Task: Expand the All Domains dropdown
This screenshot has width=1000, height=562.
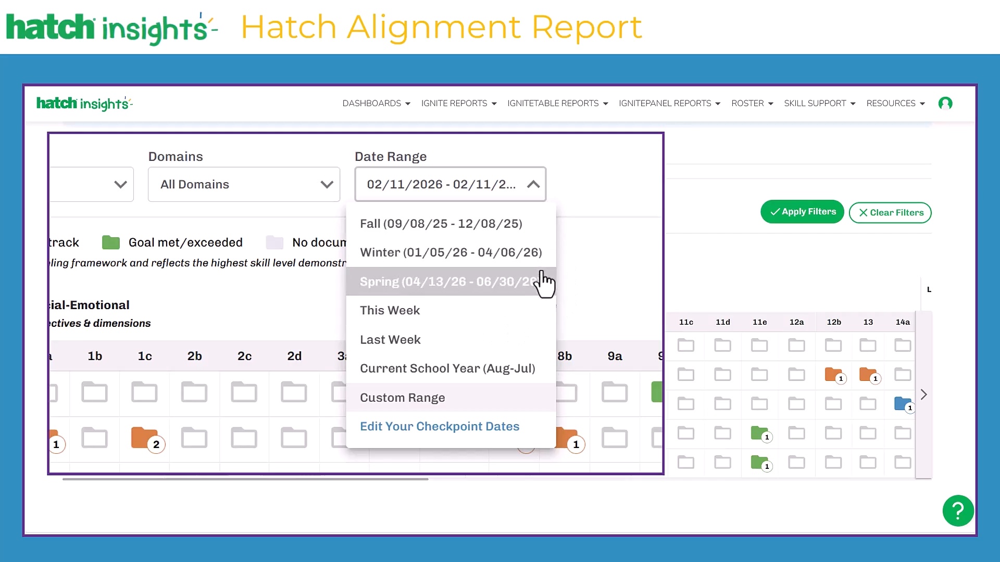Action: pyautogui.click(x=244, y=184)
